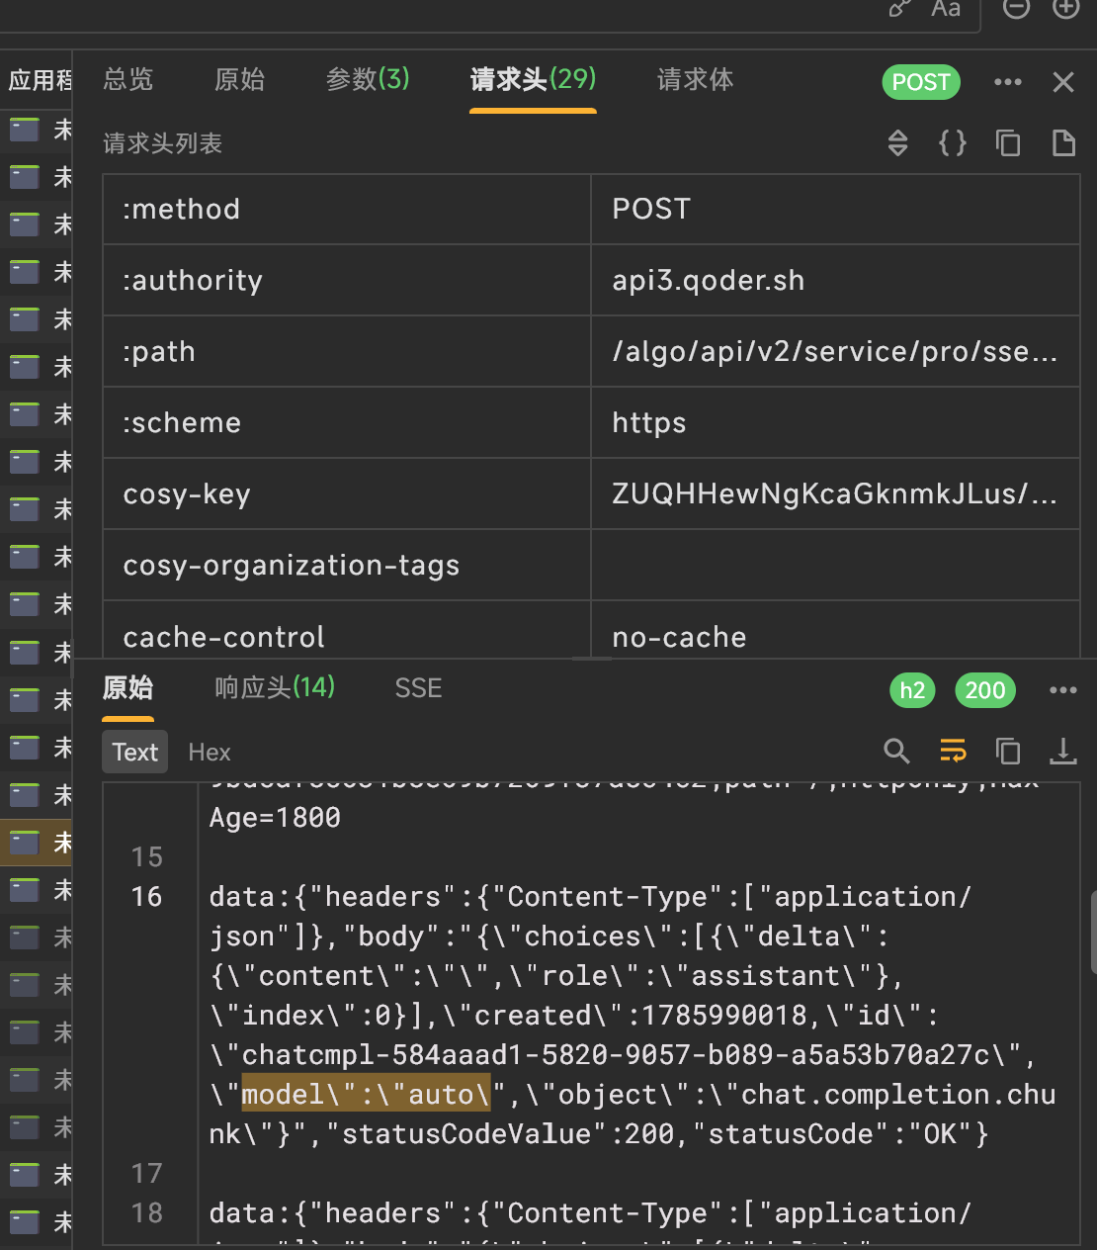Export request headers to file

point(1063,143)
